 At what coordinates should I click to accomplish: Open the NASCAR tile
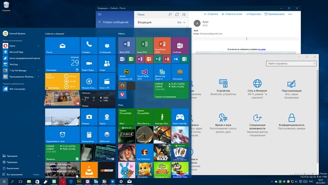coord(107,170)
